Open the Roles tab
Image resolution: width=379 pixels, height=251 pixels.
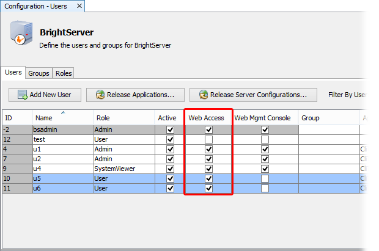(64, 73)
